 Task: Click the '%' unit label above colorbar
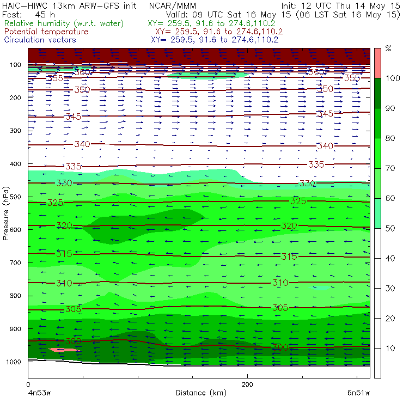388,48
